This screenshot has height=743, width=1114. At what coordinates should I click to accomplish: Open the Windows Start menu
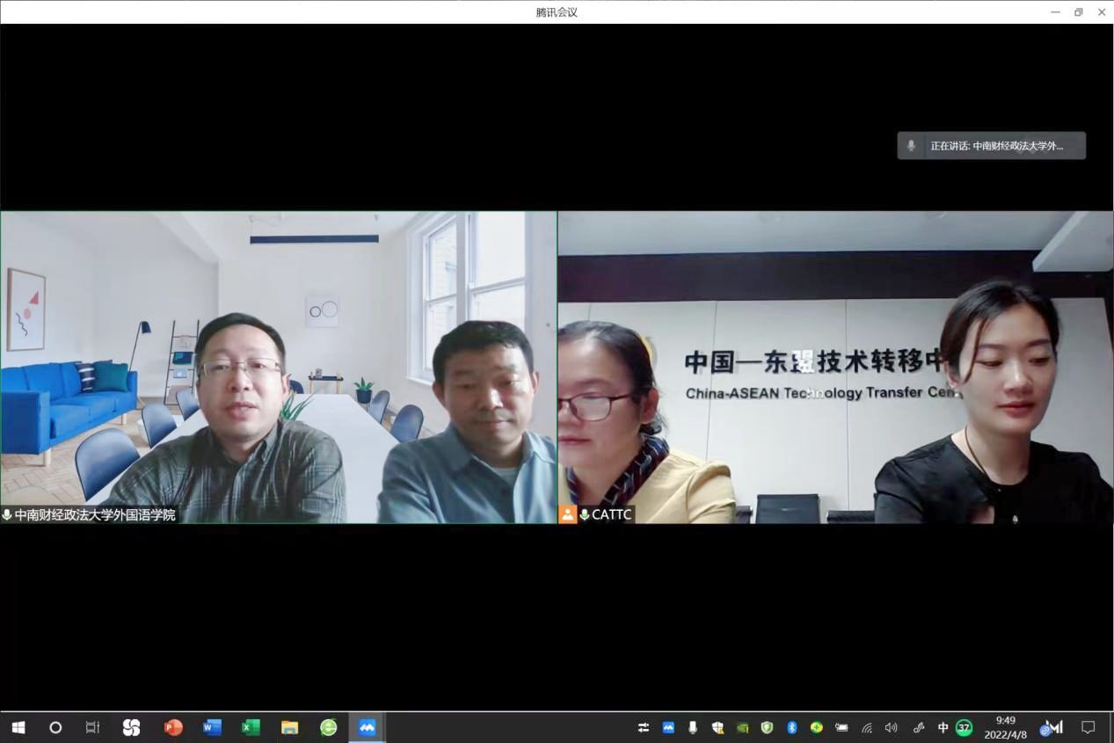[x=18, y=727]
